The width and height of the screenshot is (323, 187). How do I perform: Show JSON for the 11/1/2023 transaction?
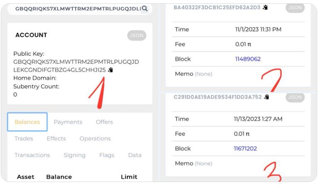(295, 7)
